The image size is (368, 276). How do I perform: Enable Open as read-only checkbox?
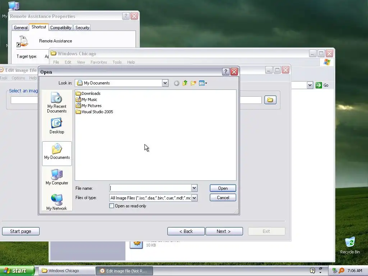click(x=112, y=206)
